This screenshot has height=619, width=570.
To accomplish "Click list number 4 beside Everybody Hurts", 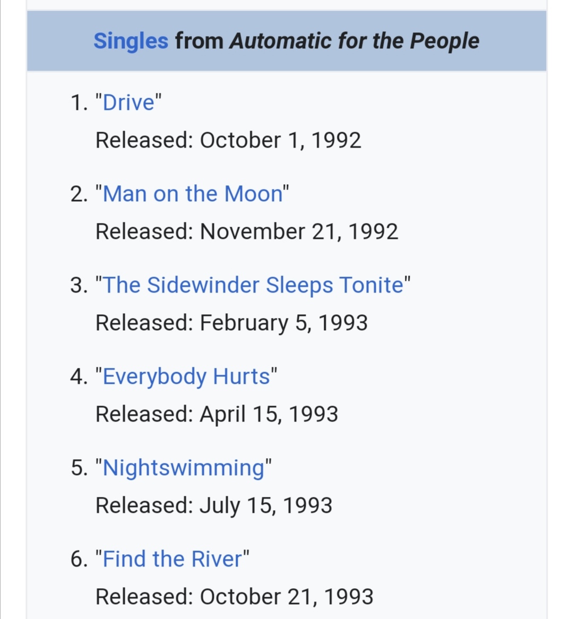I will [x=79, y=376].
